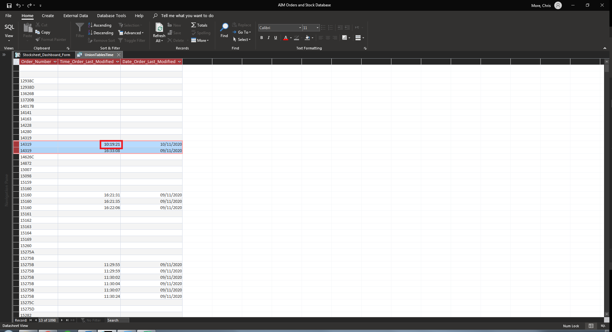The image size is (612, 332).
Task: Select cell with order number 14626C
Action: [39, 157]
